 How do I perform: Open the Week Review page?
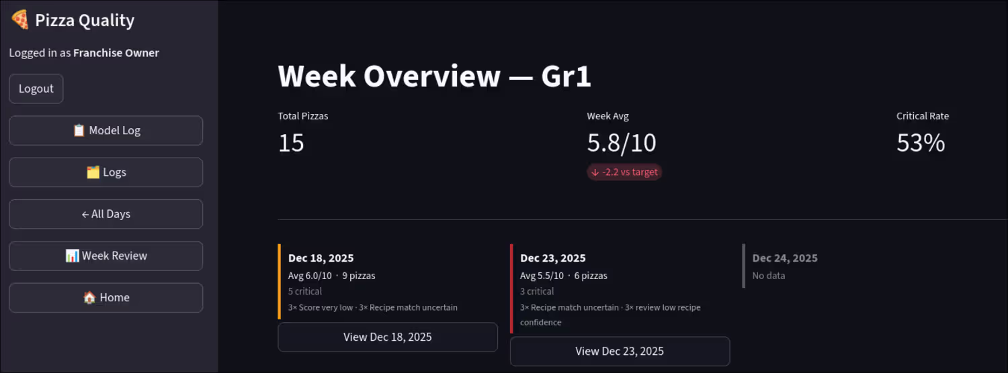106,256
